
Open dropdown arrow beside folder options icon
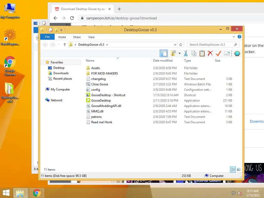pos(179,54)
